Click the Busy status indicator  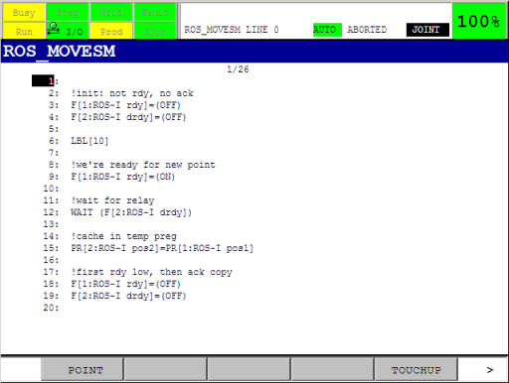tap(24, 12)
